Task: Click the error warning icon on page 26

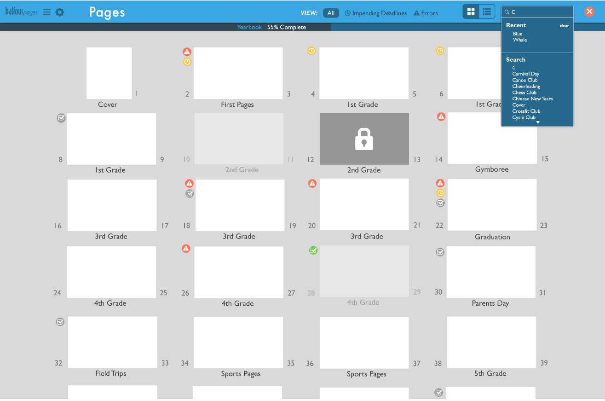Action: 186,249
